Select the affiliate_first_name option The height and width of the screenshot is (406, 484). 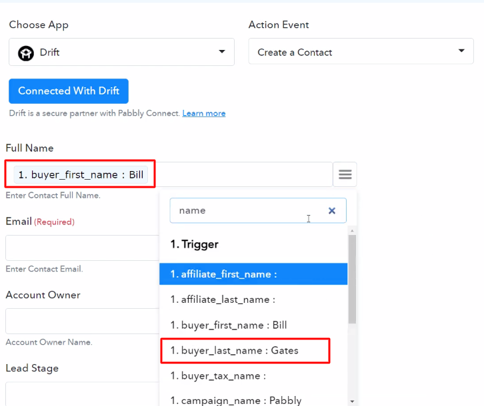pyautogui.click(x=253, y=274)
